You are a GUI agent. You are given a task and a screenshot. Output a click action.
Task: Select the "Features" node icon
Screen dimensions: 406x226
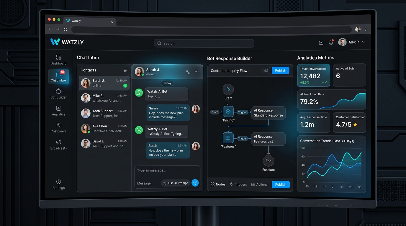(x=228, y=138)
